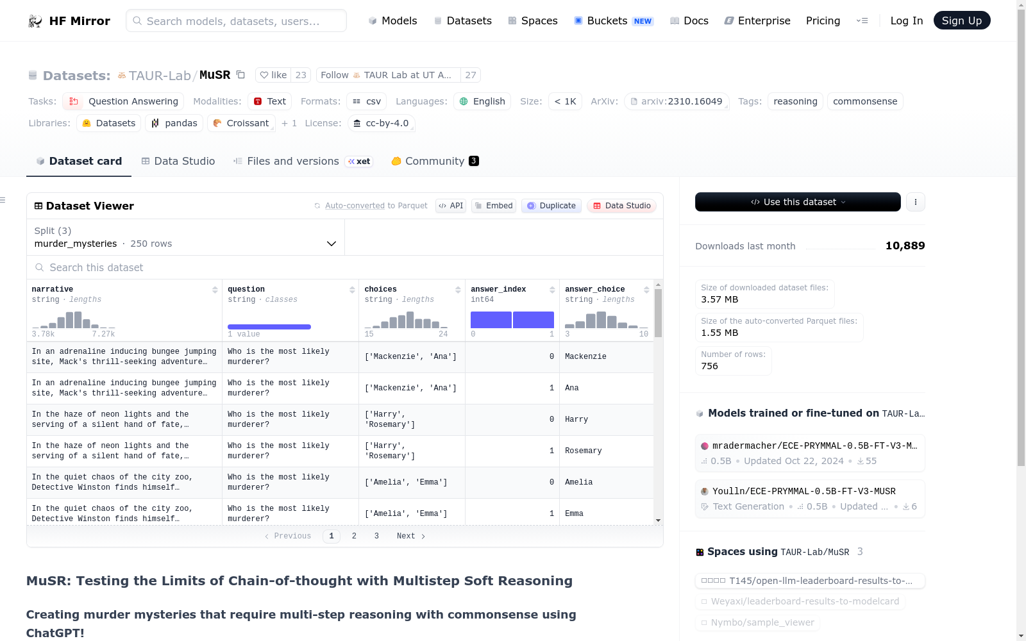This screenshot has width=1026, height=641.
Task: Click the Dataset Viewer table icon
Action: click(x=38, y=206)
